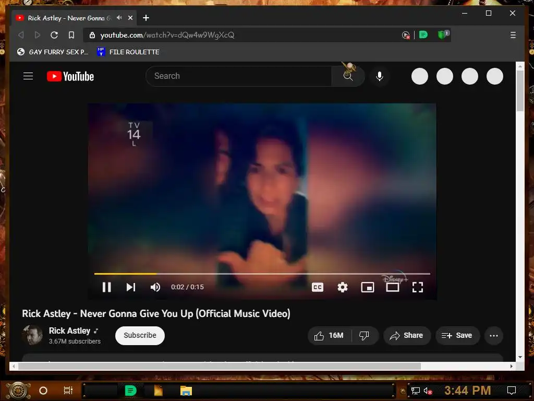534x401 pixels.
Task: Open the video player settings gear
Action: tap(342, 287)
